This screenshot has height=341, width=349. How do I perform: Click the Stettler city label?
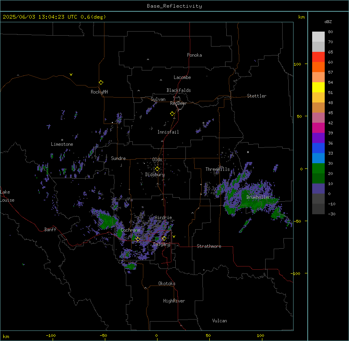point(256,96)
